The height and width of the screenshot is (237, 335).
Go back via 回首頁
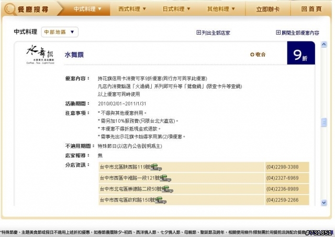tap(311, 9)
